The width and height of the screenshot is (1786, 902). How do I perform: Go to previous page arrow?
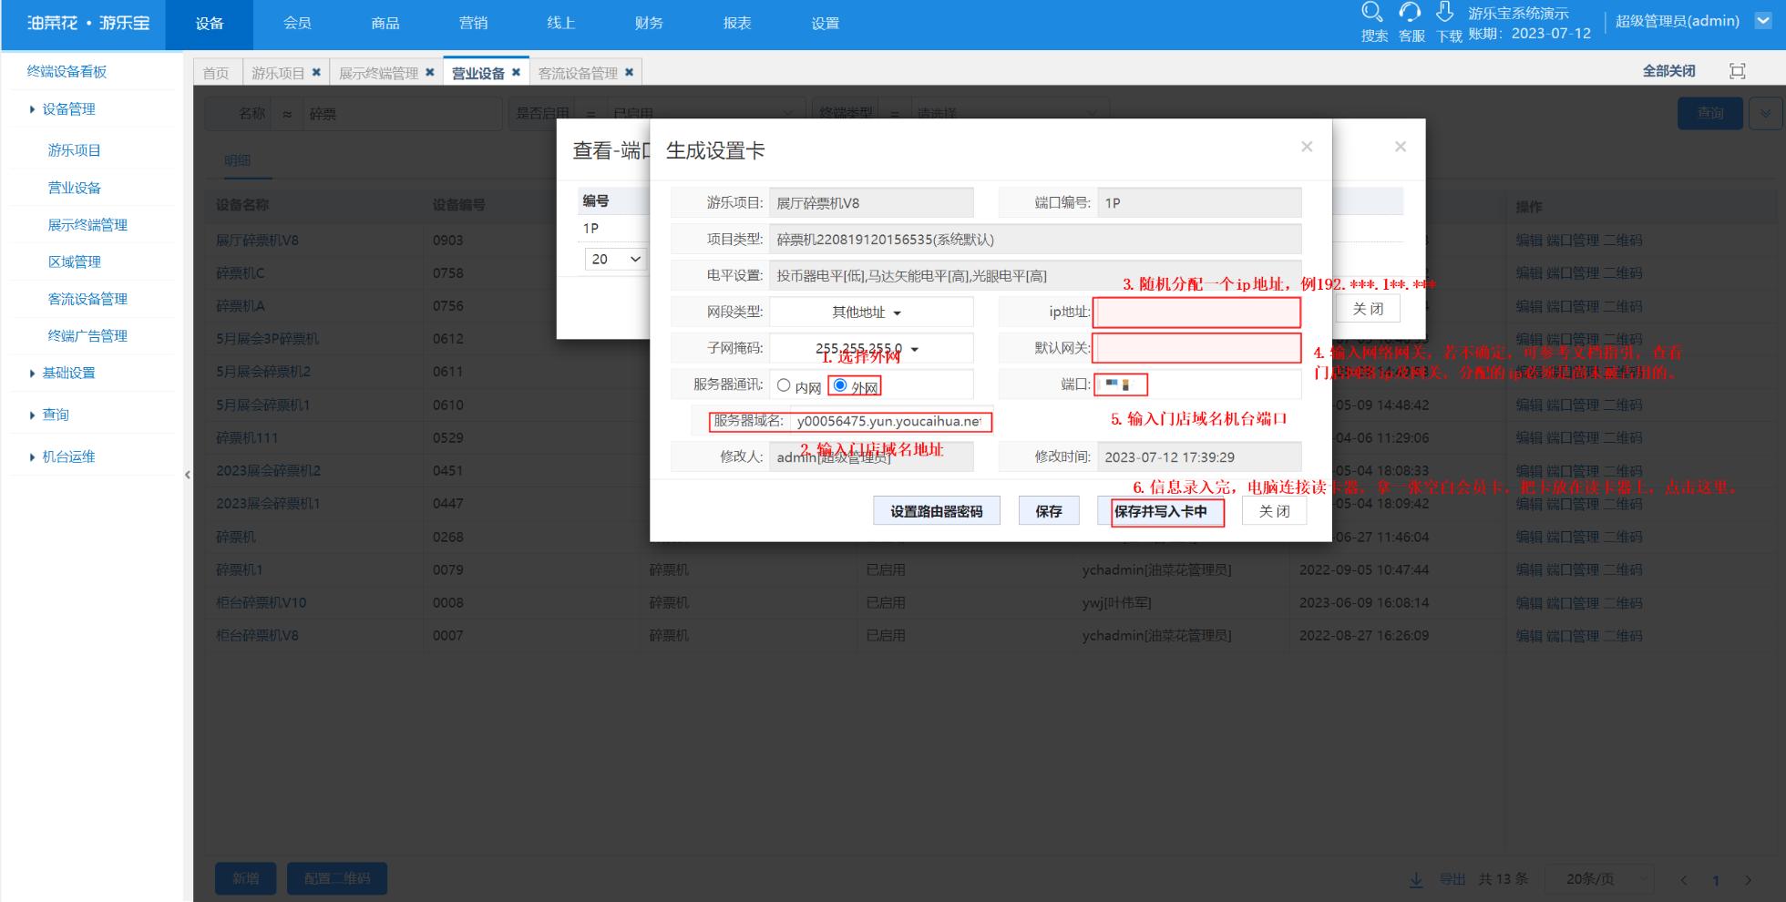click(1684, 880)
